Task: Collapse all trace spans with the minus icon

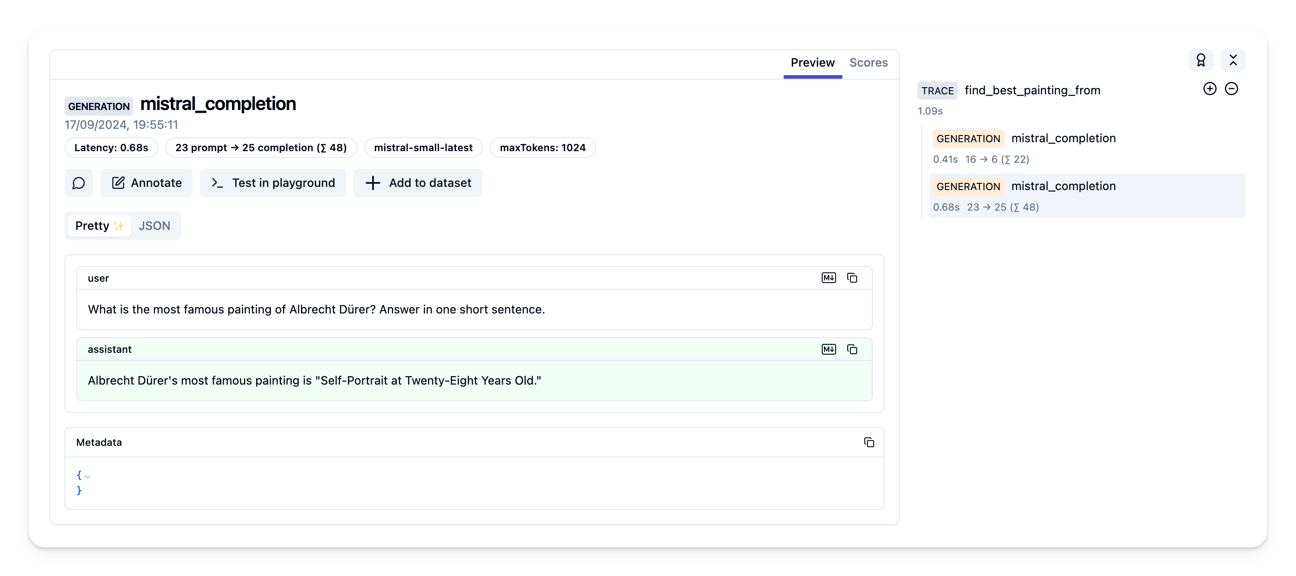Action: (x=1232, y=89)
